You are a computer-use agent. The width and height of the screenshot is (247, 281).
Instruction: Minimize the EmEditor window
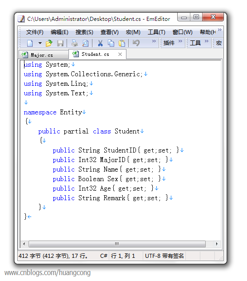(184, 17)
